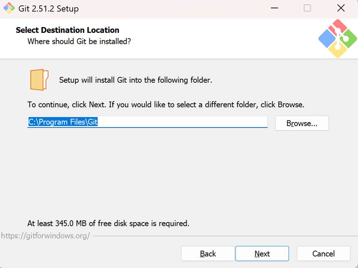
Task: Close the Git Setup window
Action: point(341,8)
